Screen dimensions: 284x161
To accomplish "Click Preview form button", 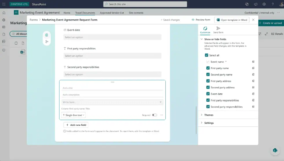I will pos(201,20).
